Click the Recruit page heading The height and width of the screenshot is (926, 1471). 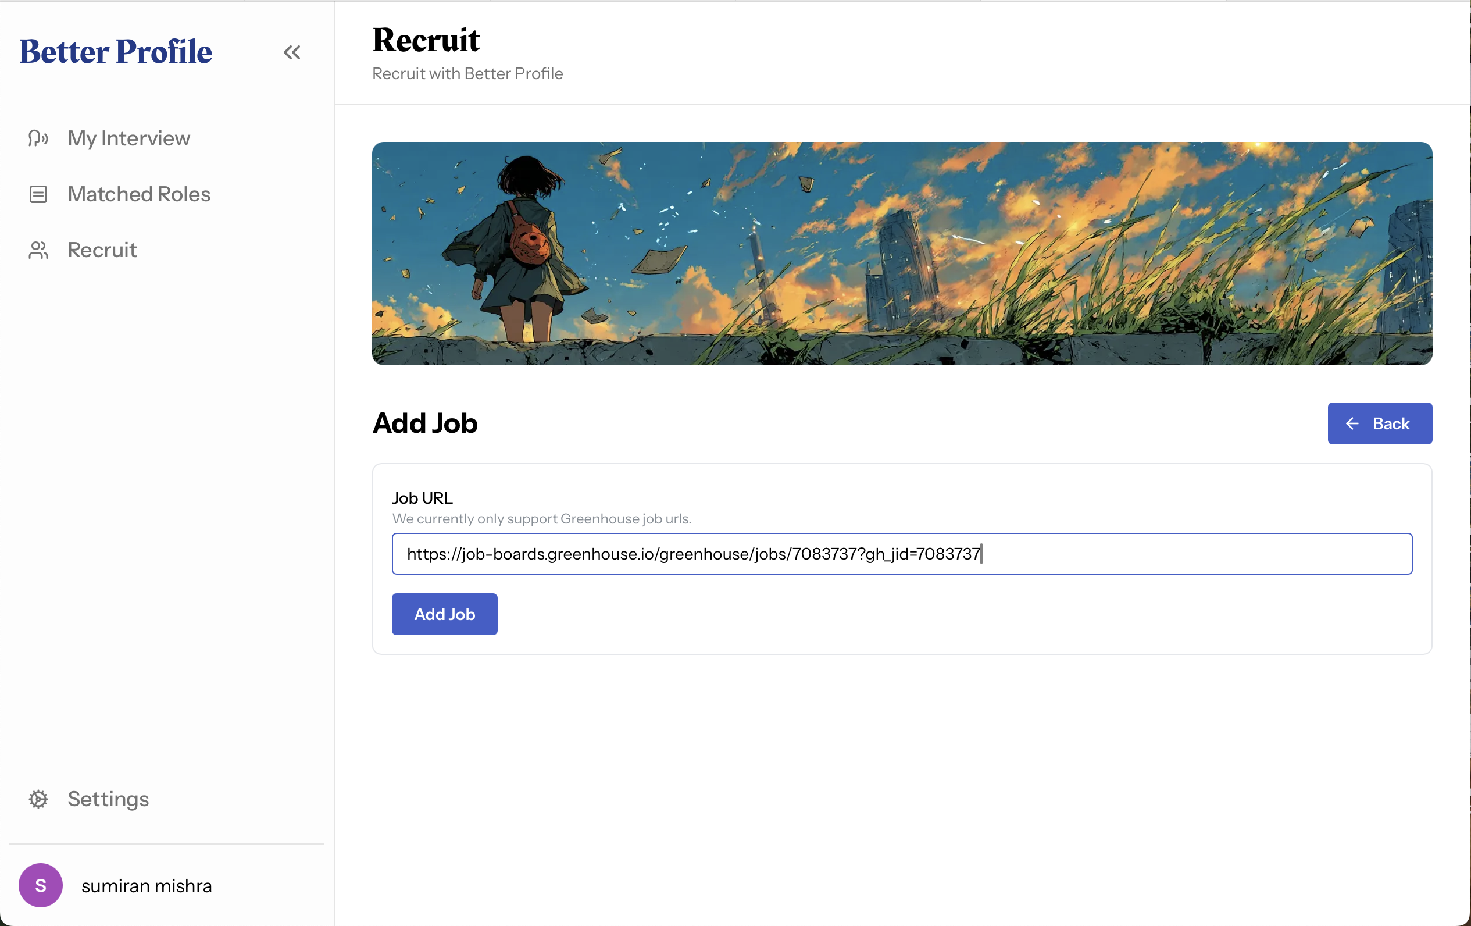pyautogui.click(x=426, y=40)
